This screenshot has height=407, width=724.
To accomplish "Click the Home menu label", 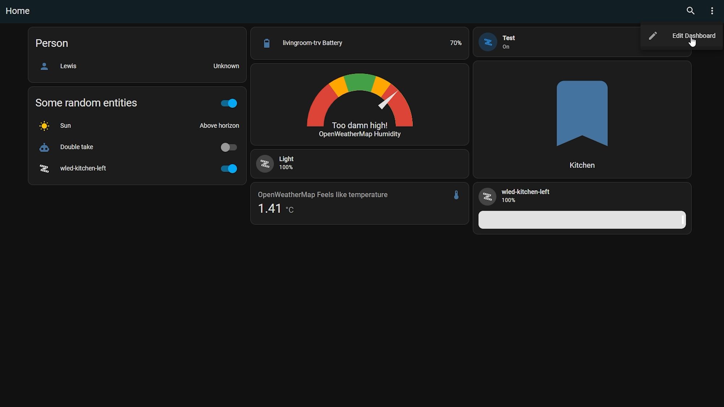I will [17, 10].
